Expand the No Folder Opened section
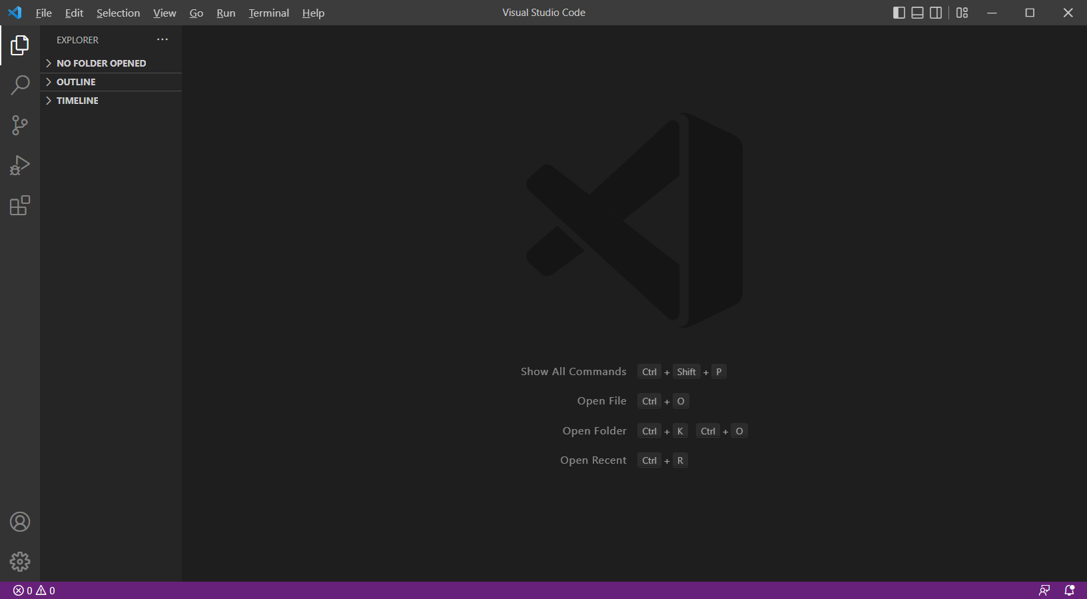Image resolution: width=1087 pixels, height=599 pixels. [x=111, y=63]
